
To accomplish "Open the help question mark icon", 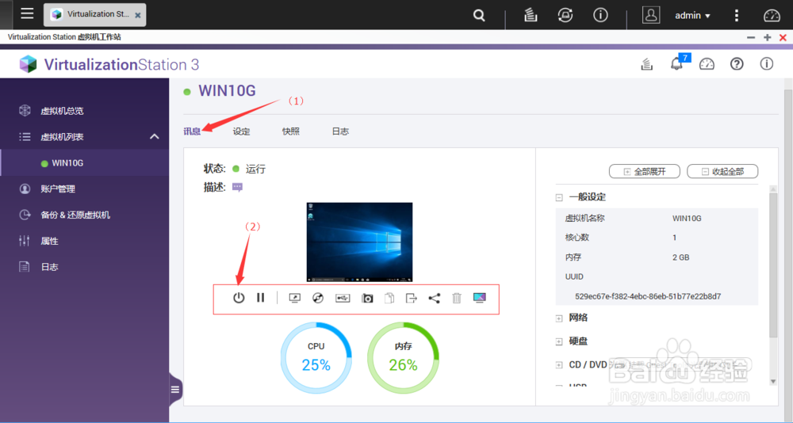I will click(x=737, y=63).
